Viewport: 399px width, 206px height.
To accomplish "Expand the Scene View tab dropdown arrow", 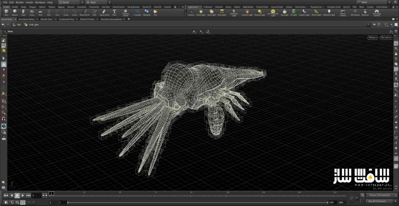I will point(15,19).
